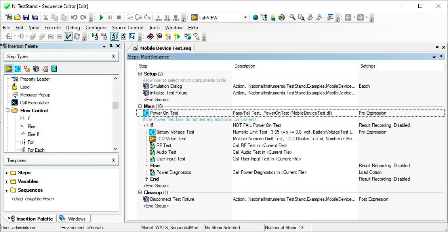448x232 pixels.
Task: Collapse the Step Types section chevron
Action: point(113,56)
